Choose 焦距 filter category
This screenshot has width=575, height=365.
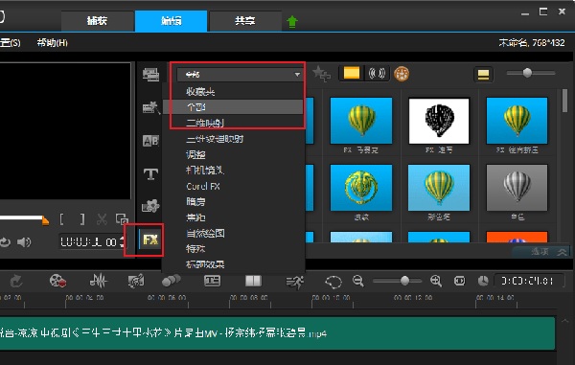(195, 217)
